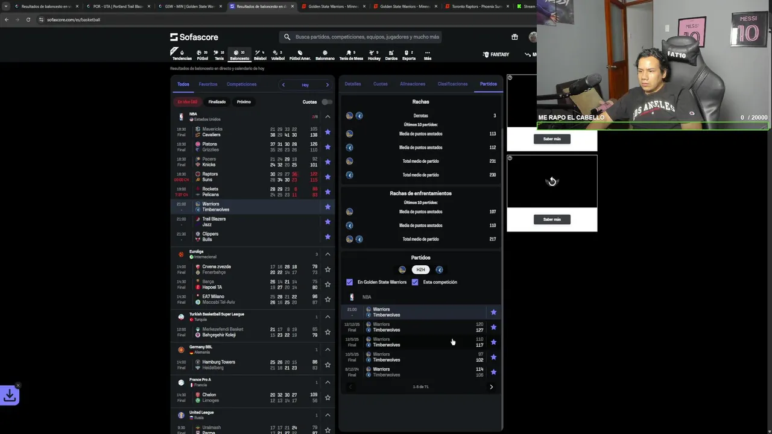Click the search field in Sofascore header

(361, 37)
